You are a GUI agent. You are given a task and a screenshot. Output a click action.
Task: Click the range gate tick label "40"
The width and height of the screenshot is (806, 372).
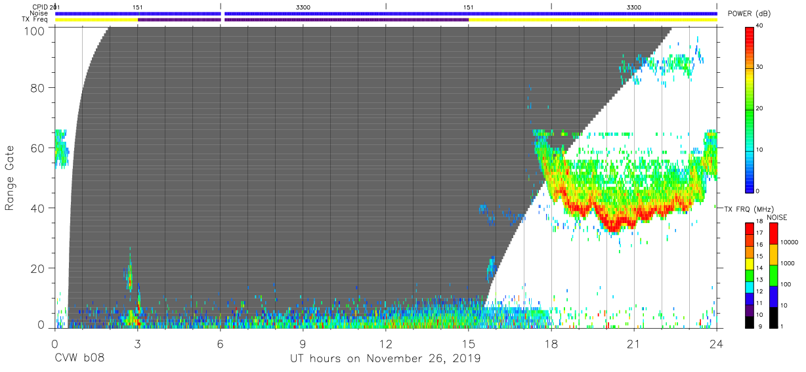(39, 208)
